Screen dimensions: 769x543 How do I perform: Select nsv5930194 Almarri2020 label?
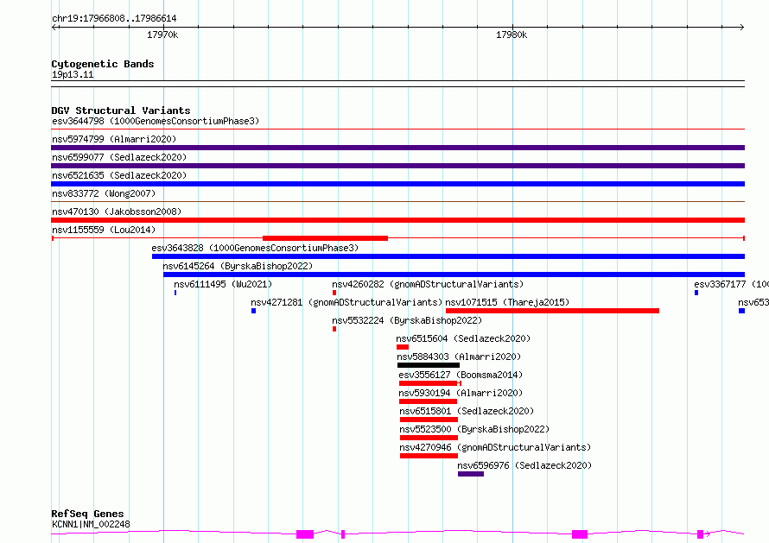pyautogui.click(x=461, y=393)
